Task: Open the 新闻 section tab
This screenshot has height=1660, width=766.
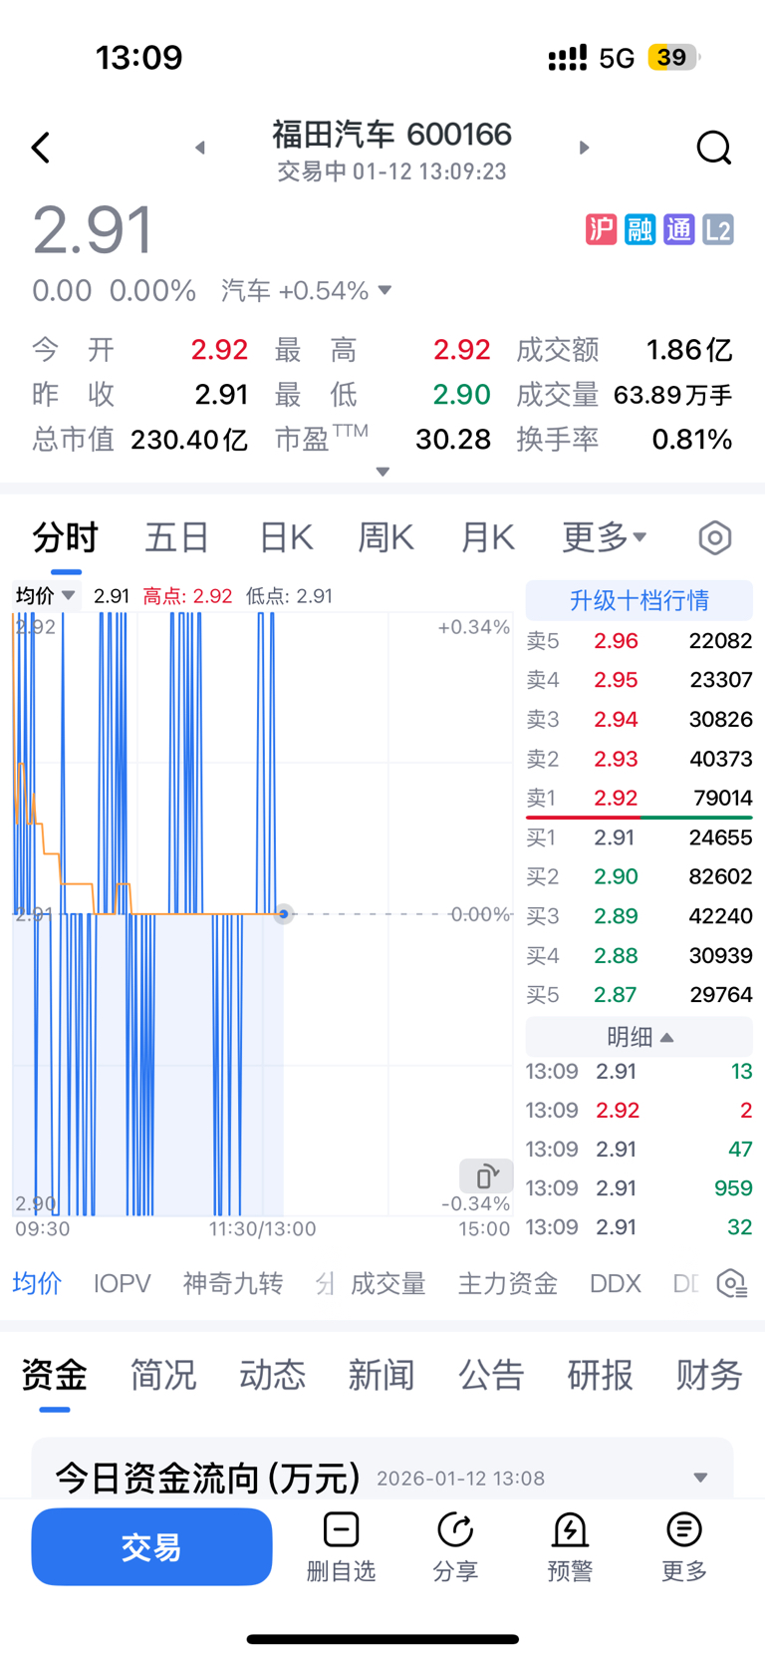Action: pos(382,1376)
